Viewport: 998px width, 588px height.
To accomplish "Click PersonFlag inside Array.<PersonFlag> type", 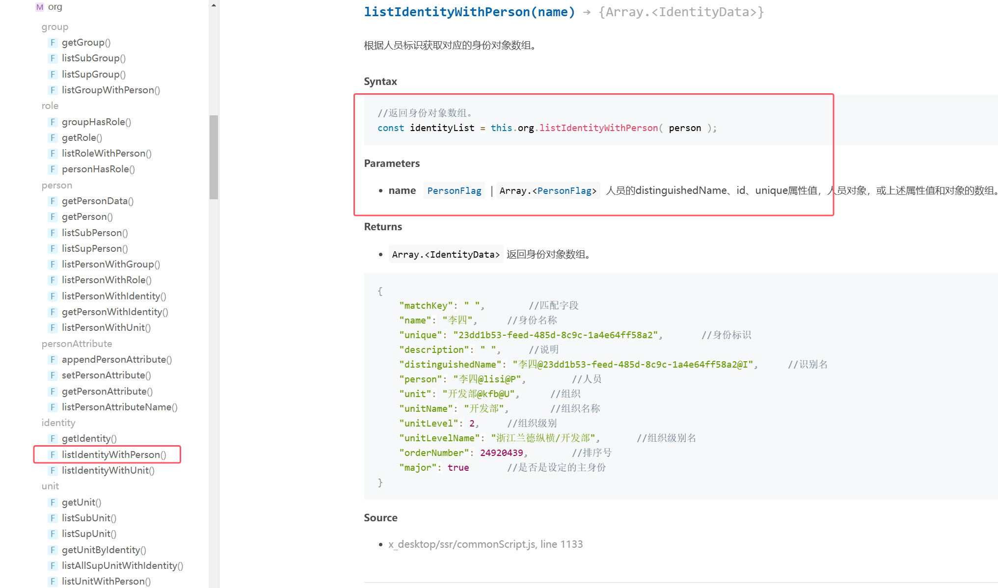I will [564, 191].
